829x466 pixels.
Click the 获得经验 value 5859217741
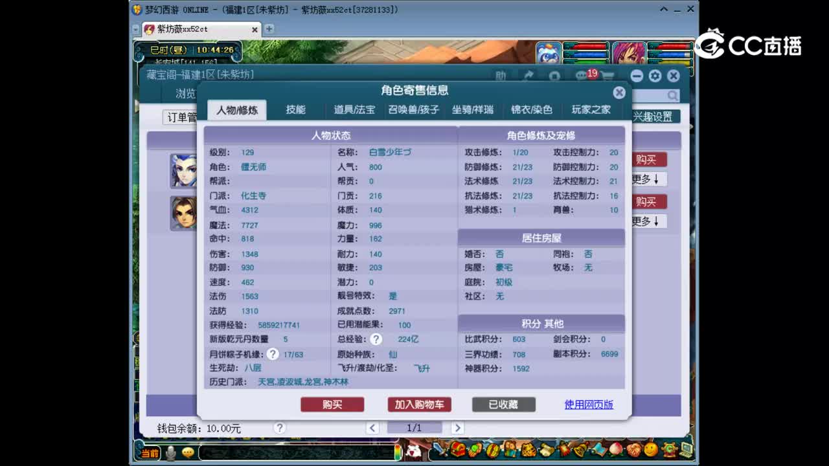pos(278,325)
